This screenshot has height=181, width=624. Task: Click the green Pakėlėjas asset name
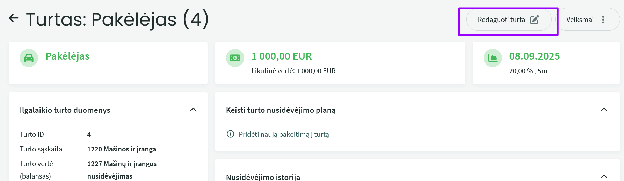point(67,56)
